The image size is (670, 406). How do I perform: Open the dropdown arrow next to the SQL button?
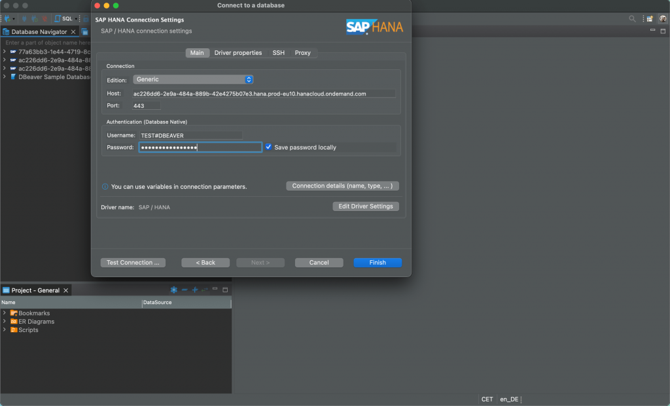pyautogui.click(x=76, y=19)
